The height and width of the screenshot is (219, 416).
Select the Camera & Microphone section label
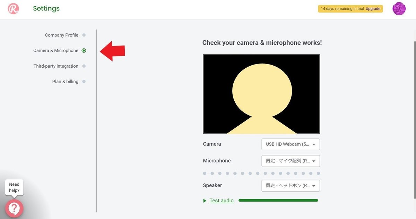click(56, 51)
